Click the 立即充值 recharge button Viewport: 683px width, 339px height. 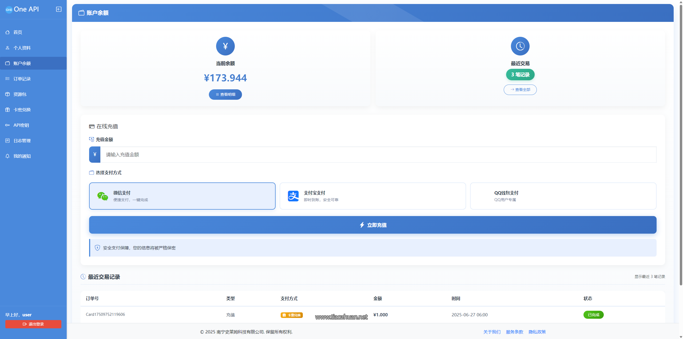pos(373,225)
